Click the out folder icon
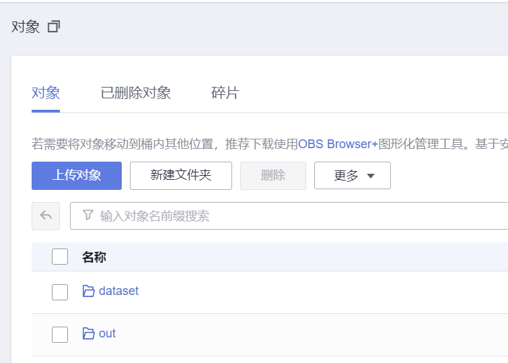The image size is (508, 363). (x=88, y=333)
